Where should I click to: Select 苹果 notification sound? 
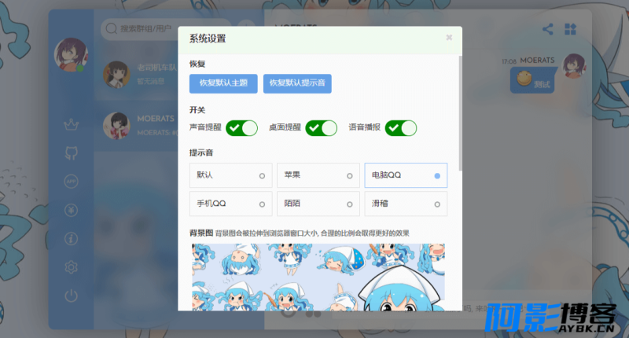(x=318, y=175)
